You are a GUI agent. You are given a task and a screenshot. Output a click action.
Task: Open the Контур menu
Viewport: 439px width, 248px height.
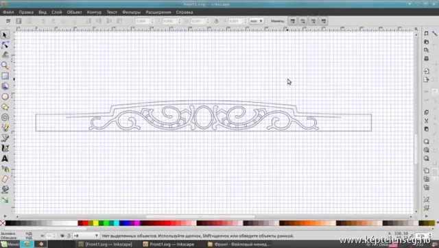94,12
